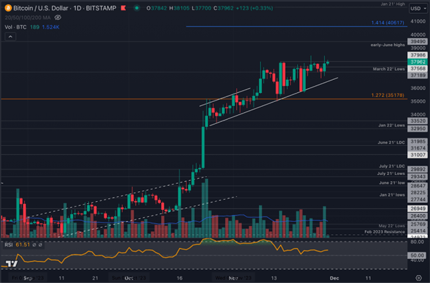The width and height of the screenshot is (430, 283).
Task: Click the 50.00 RSI axis label
Action: point(418,255)
